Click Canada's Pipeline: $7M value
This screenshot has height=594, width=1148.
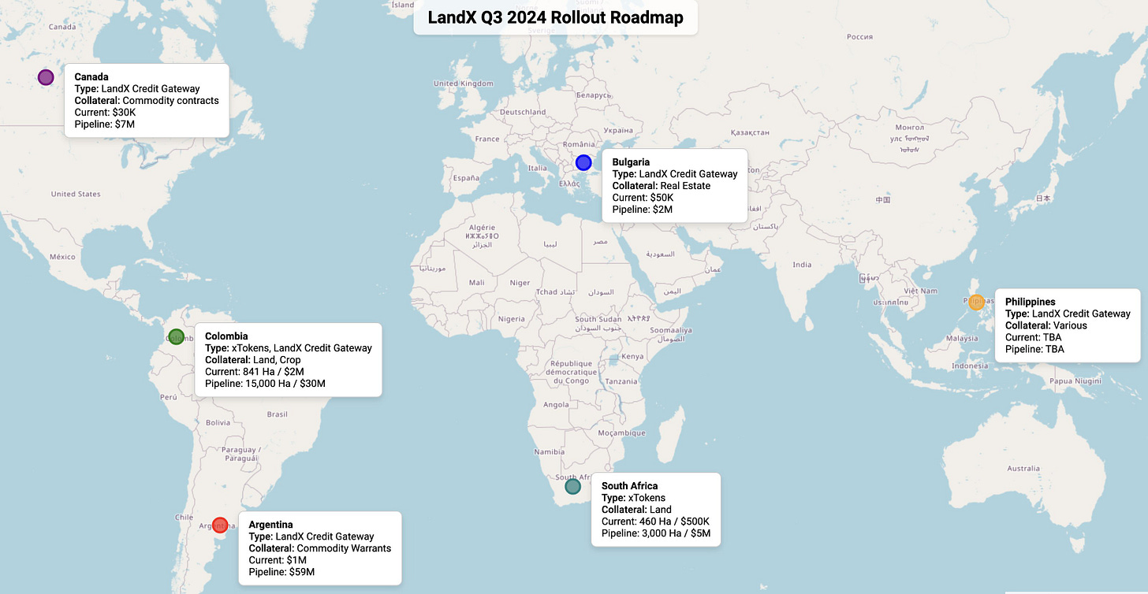(105, 124)
